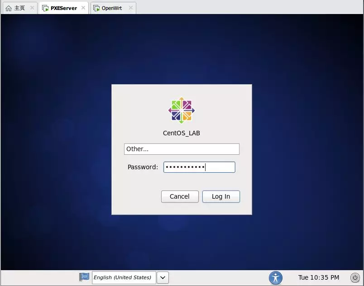Click the VM icon on the PXEServer tab
The width and height of the screenshot is (364, 286).
(x=45, y=8)
